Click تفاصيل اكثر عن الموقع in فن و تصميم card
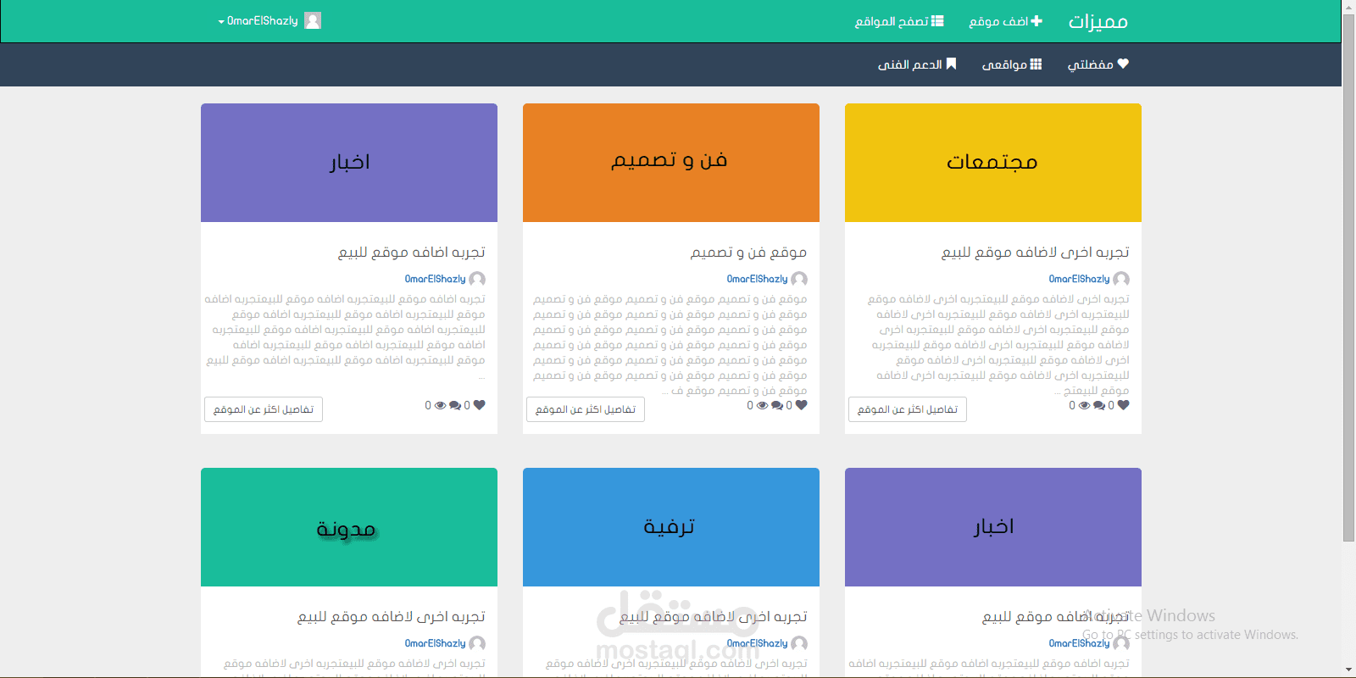The height and width of the screenshot is (678, 1356). click(x=586, y=409)
